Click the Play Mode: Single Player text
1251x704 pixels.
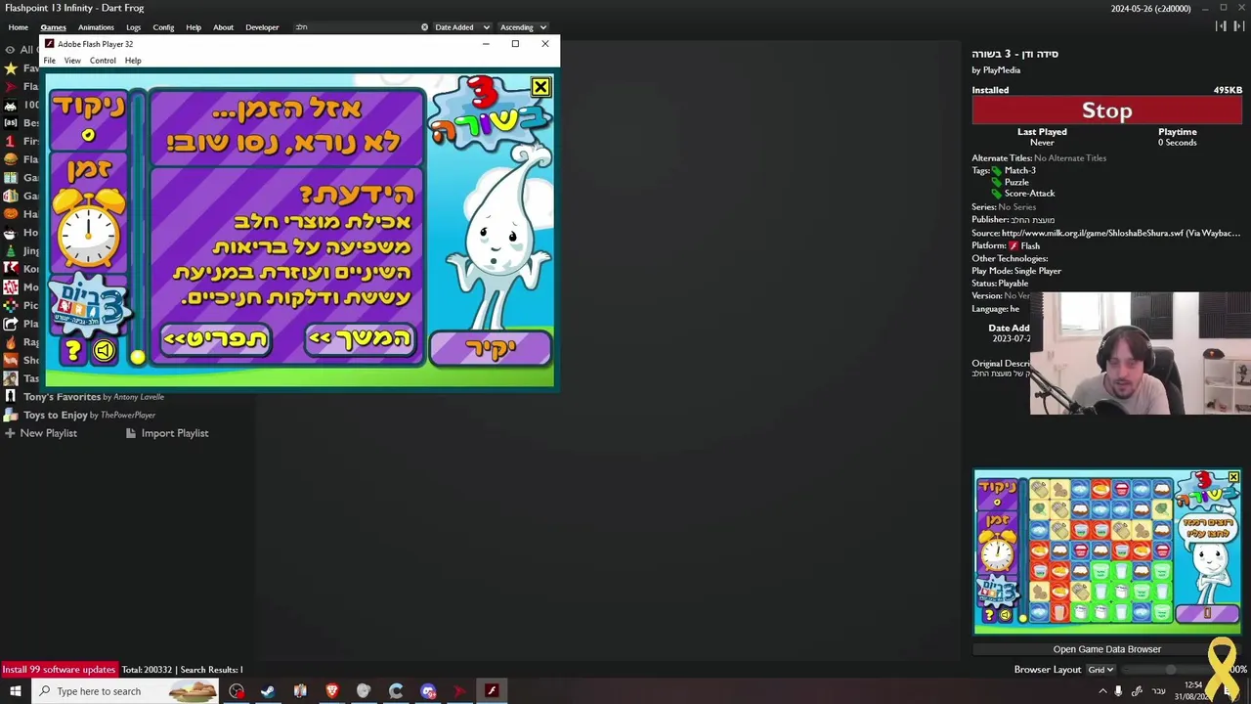[1016, 271]
